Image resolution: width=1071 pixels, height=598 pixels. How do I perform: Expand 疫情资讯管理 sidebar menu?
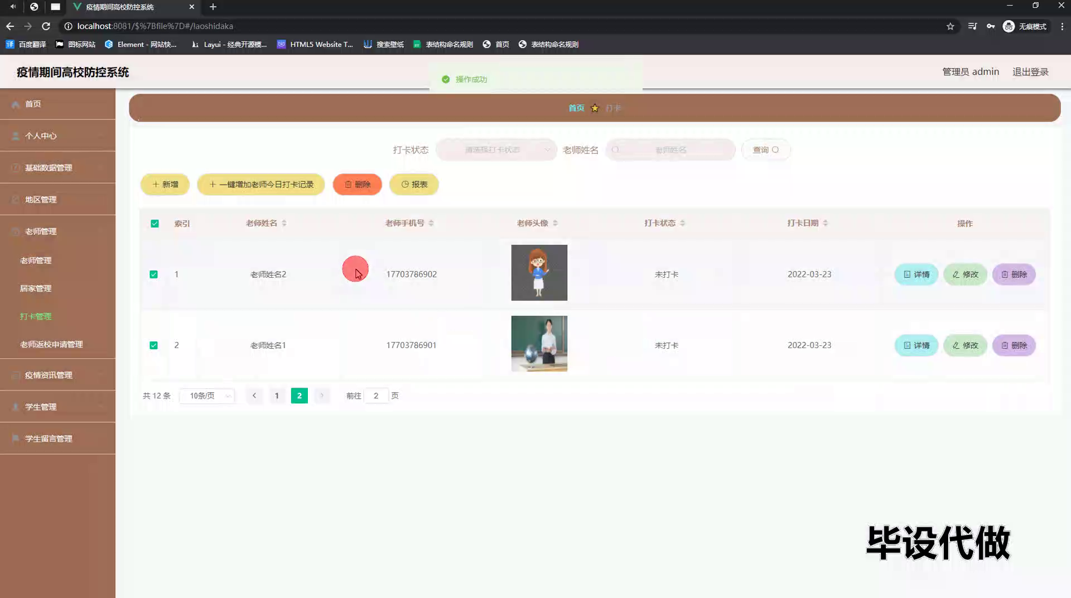(x=57, y=375)
